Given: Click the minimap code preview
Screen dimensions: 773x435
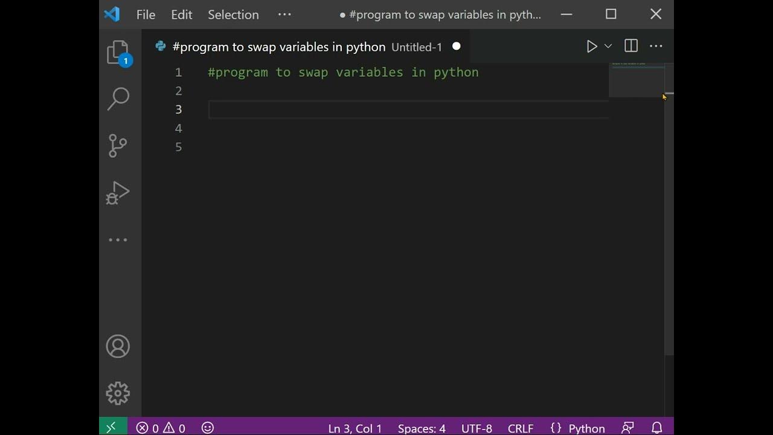Looking at the screenshot, I should point(637,79).
